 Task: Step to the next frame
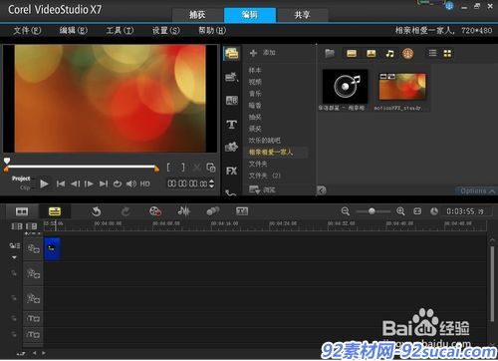coord(89,183)
